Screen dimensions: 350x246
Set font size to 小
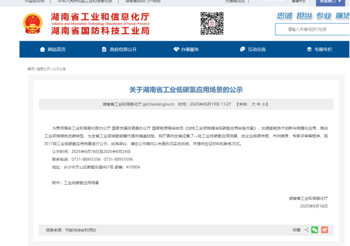point(263,104)
